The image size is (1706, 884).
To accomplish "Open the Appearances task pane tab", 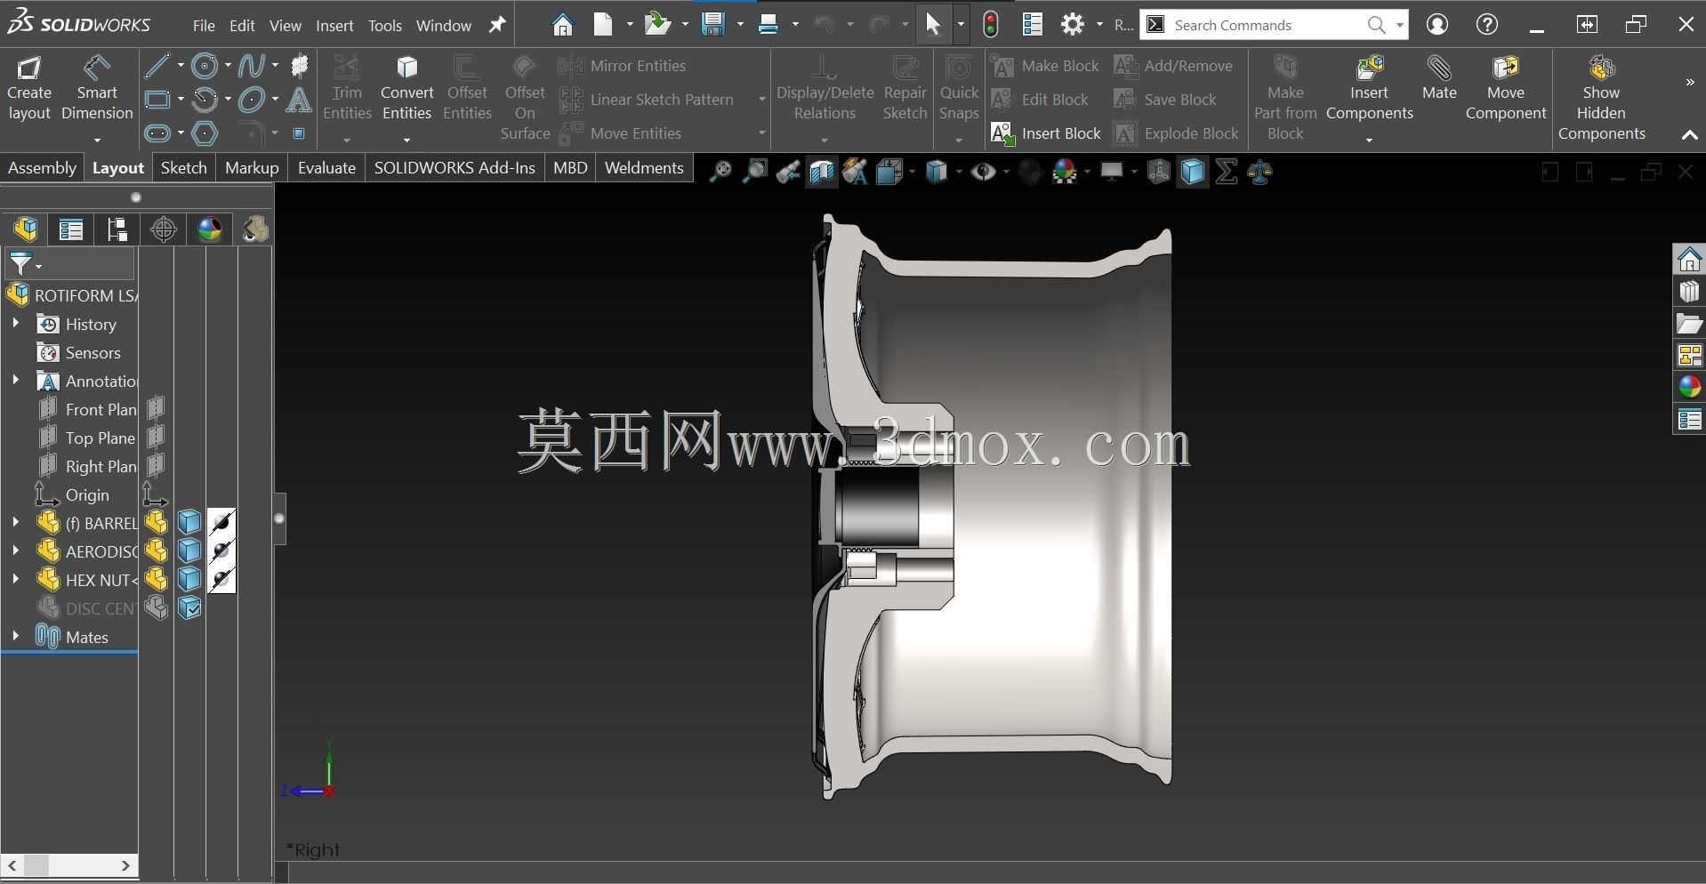I will pos(1689,387).
